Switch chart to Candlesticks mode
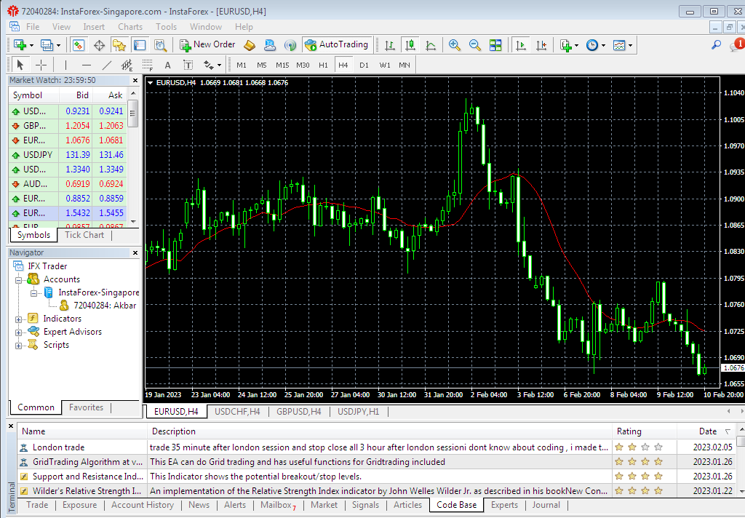Viewport: 745px width, 518px height. point(410,45)
